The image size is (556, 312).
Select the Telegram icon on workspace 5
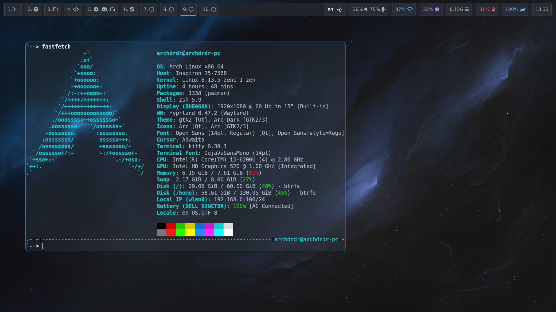coord(96,9)
